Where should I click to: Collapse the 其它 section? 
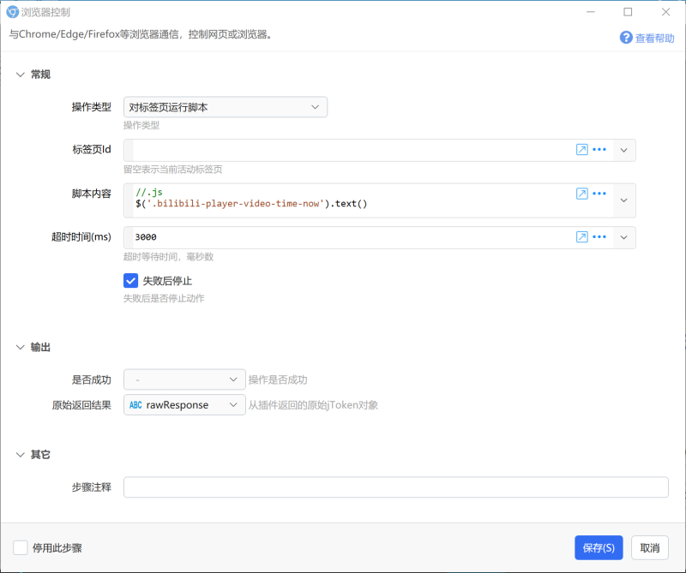tap(20, 455)
